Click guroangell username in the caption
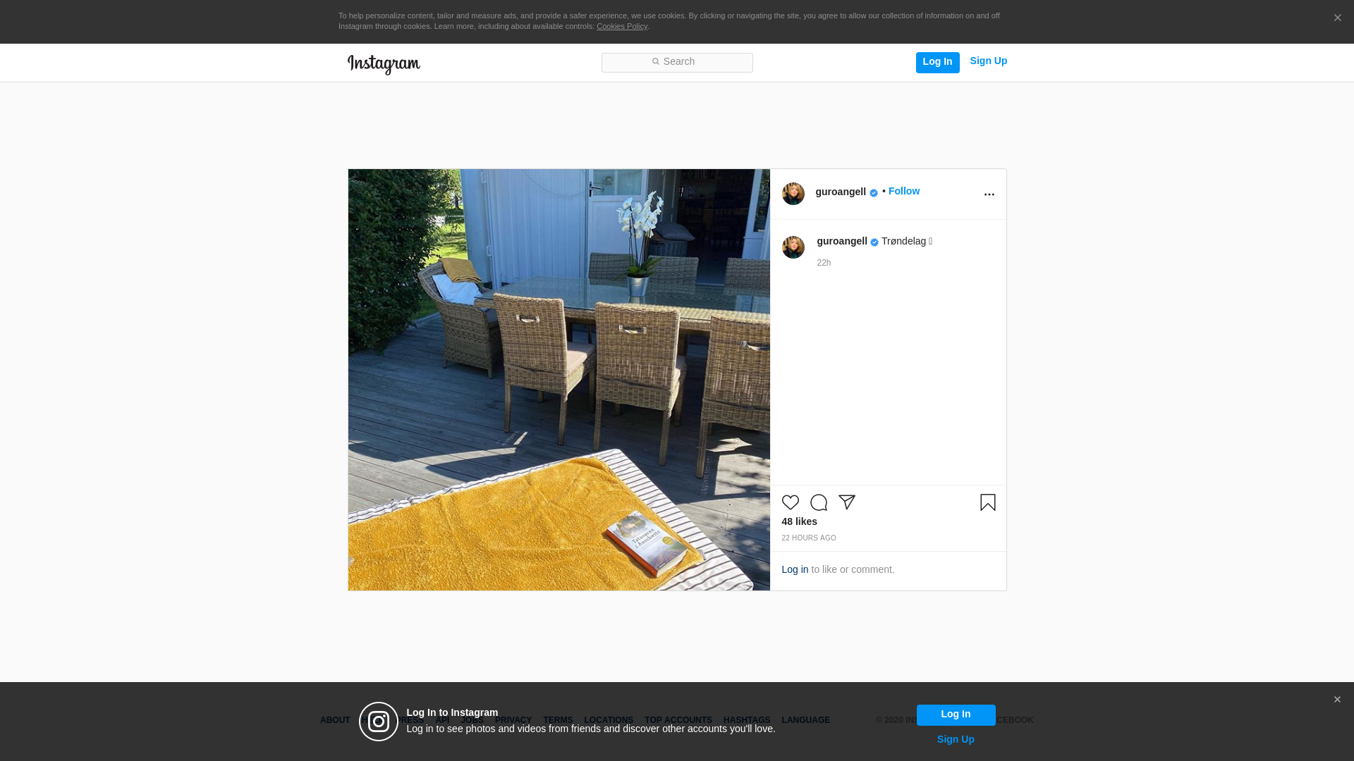The height and width of the screenshot is (761, 1354). (x=842, y=241)
